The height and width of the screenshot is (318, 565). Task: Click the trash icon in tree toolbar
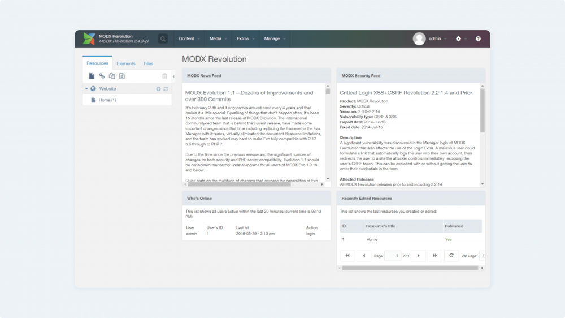[x=164, y=76]
